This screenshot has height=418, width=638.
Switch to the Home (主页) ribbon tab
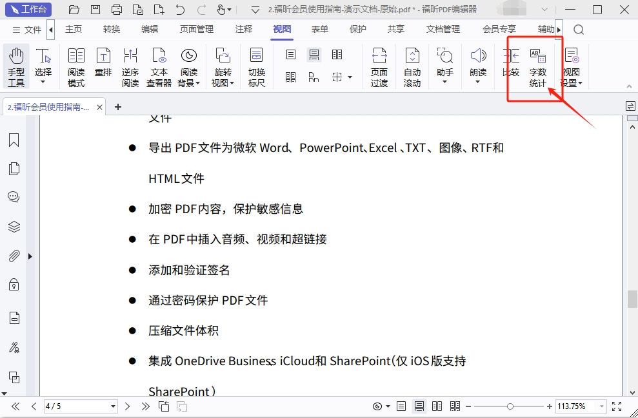[74, 30]
